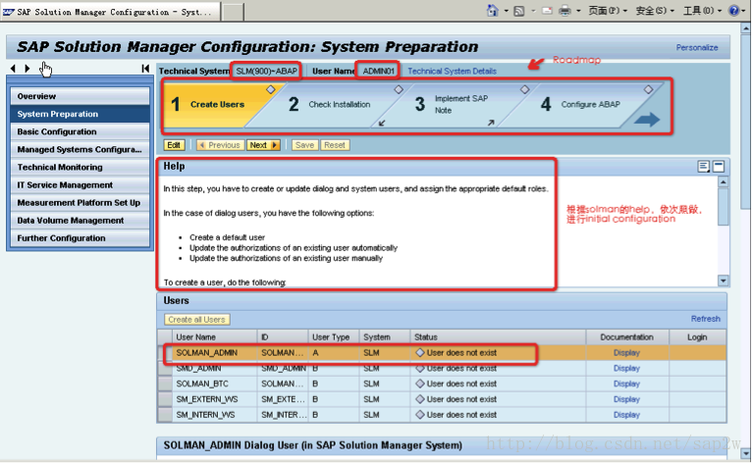Open the Print dropdown arrow
The height and width of the screenshot is (463, 752).
pyautogui.click(x=578, y=11)
